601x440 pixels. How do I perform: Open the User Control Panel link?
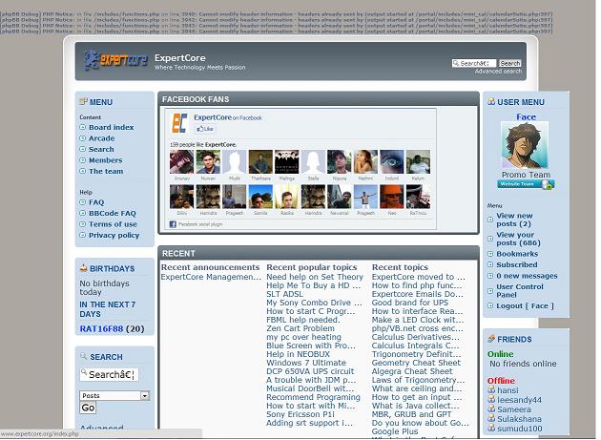point(519,290)
